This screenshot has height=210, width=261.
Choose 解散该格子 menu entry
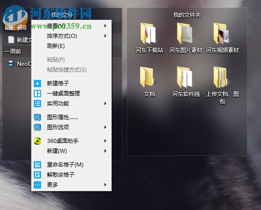click(x=71, y=175)
